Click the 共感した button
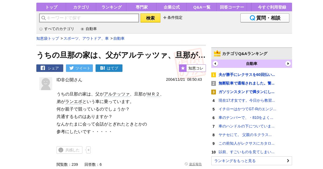The height and width of the screenshot is (169, 323). click(69, 150)
